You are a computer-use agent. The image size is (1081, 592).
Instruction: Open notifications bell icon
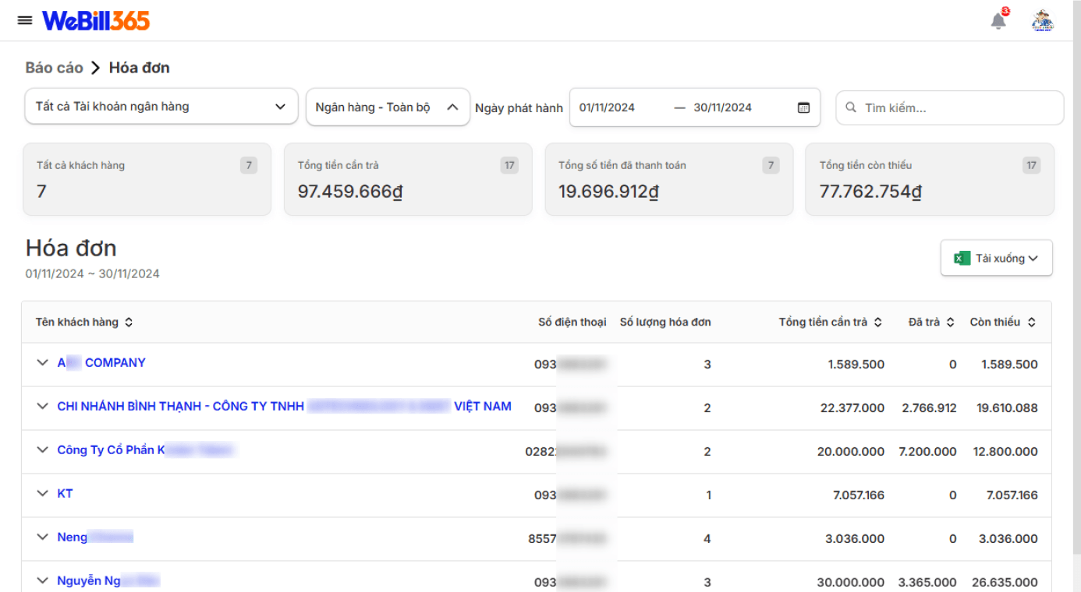coord(998,21)
